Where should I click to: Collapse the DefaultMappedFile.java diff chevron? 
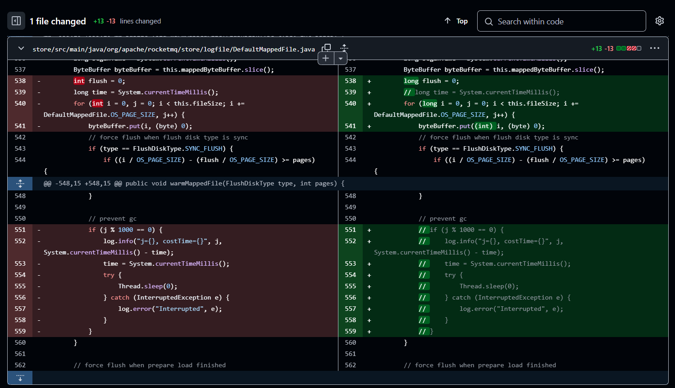click(x=21, y=48)
